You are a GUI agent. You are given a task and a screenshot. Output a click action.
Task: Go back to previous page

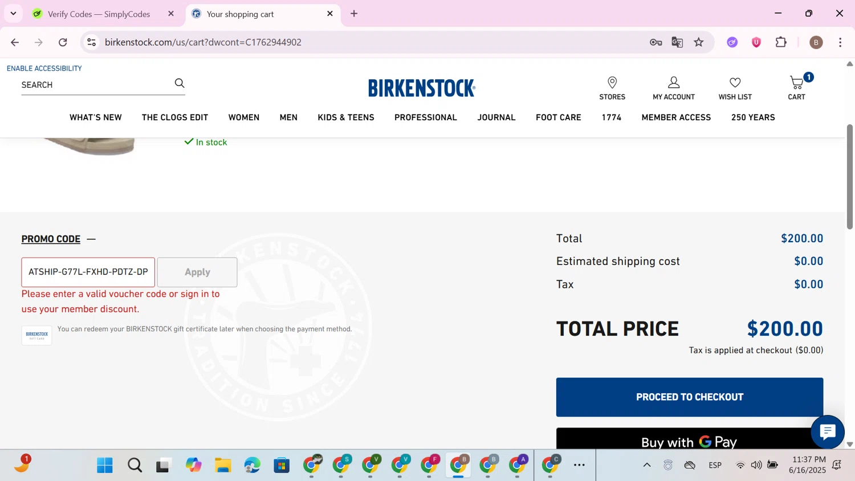click(x=15, y=42)
